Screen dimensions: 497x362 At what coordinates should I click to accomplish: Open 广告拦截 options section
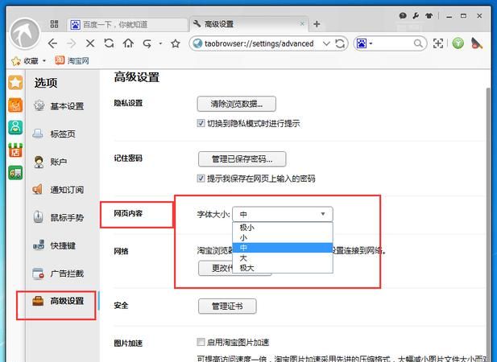59,273
